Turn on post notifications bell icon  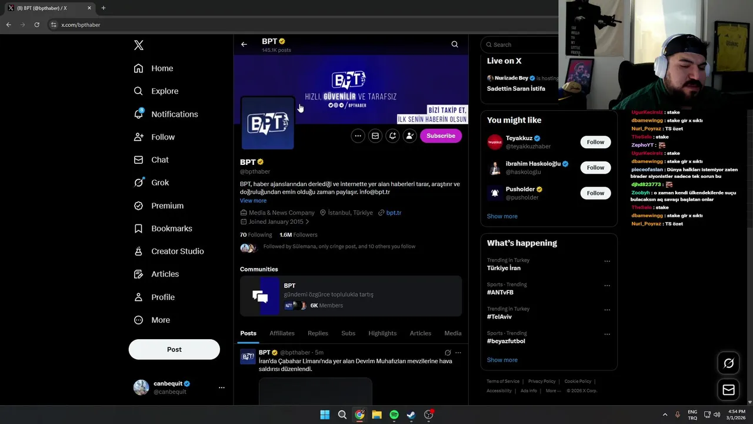tap(392, 136)
